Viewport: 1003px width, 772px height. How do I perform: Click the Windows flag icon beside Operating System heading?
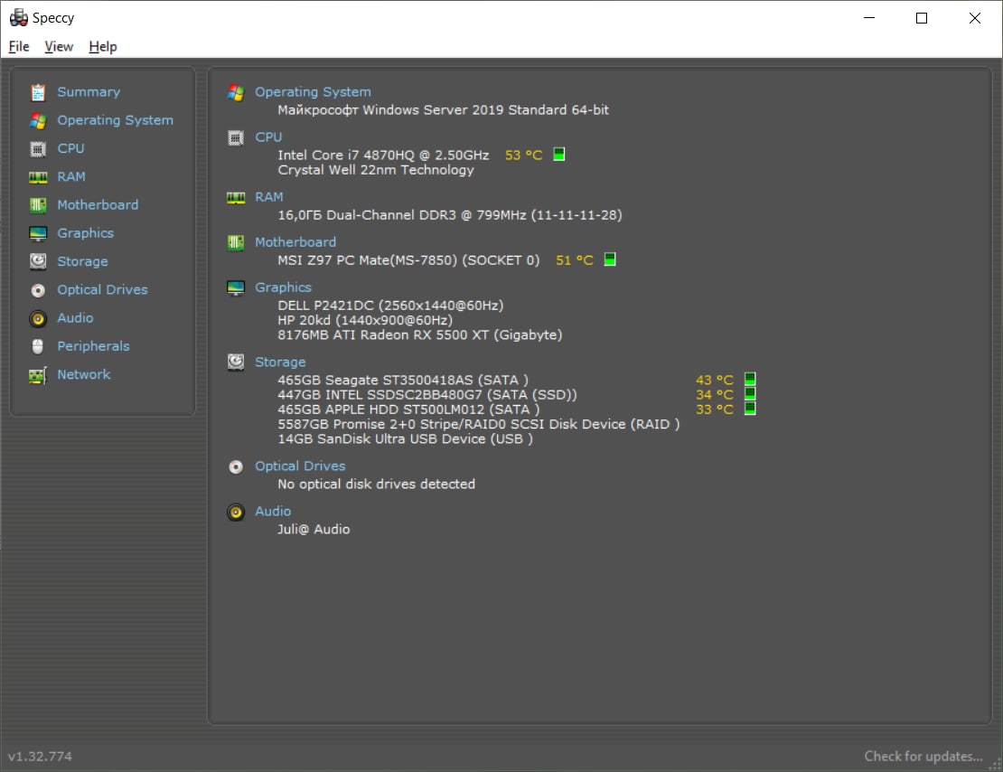(236, 92)
